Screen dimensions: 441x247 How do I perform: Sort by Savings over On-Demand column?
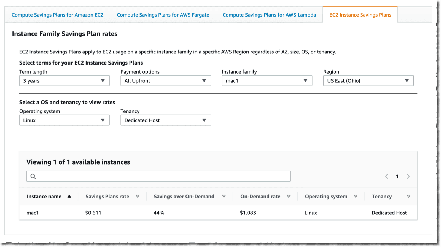[x=190, y=197]
